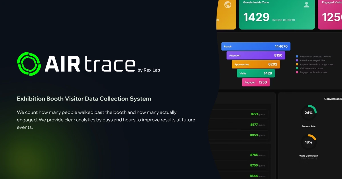Screen dimensions: 342x179
Task: Click the "by Rex Lab" text
Action: (149, 70)
